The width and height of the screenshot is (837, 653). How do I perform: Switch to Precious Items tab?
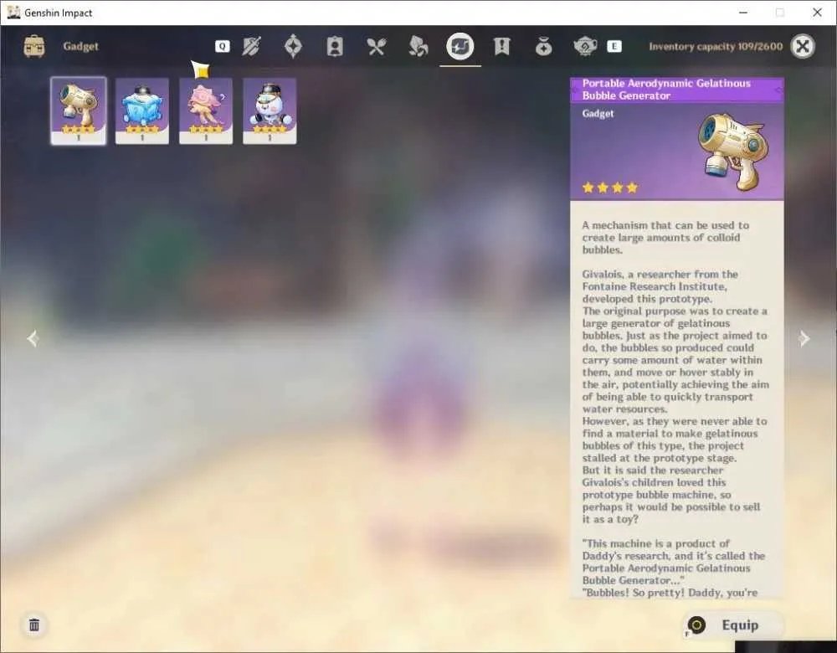[x=543, y=46]
